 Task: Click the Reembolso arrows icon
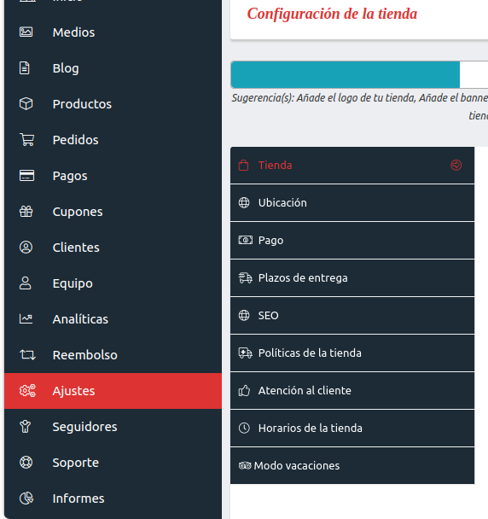pos(27,355)
